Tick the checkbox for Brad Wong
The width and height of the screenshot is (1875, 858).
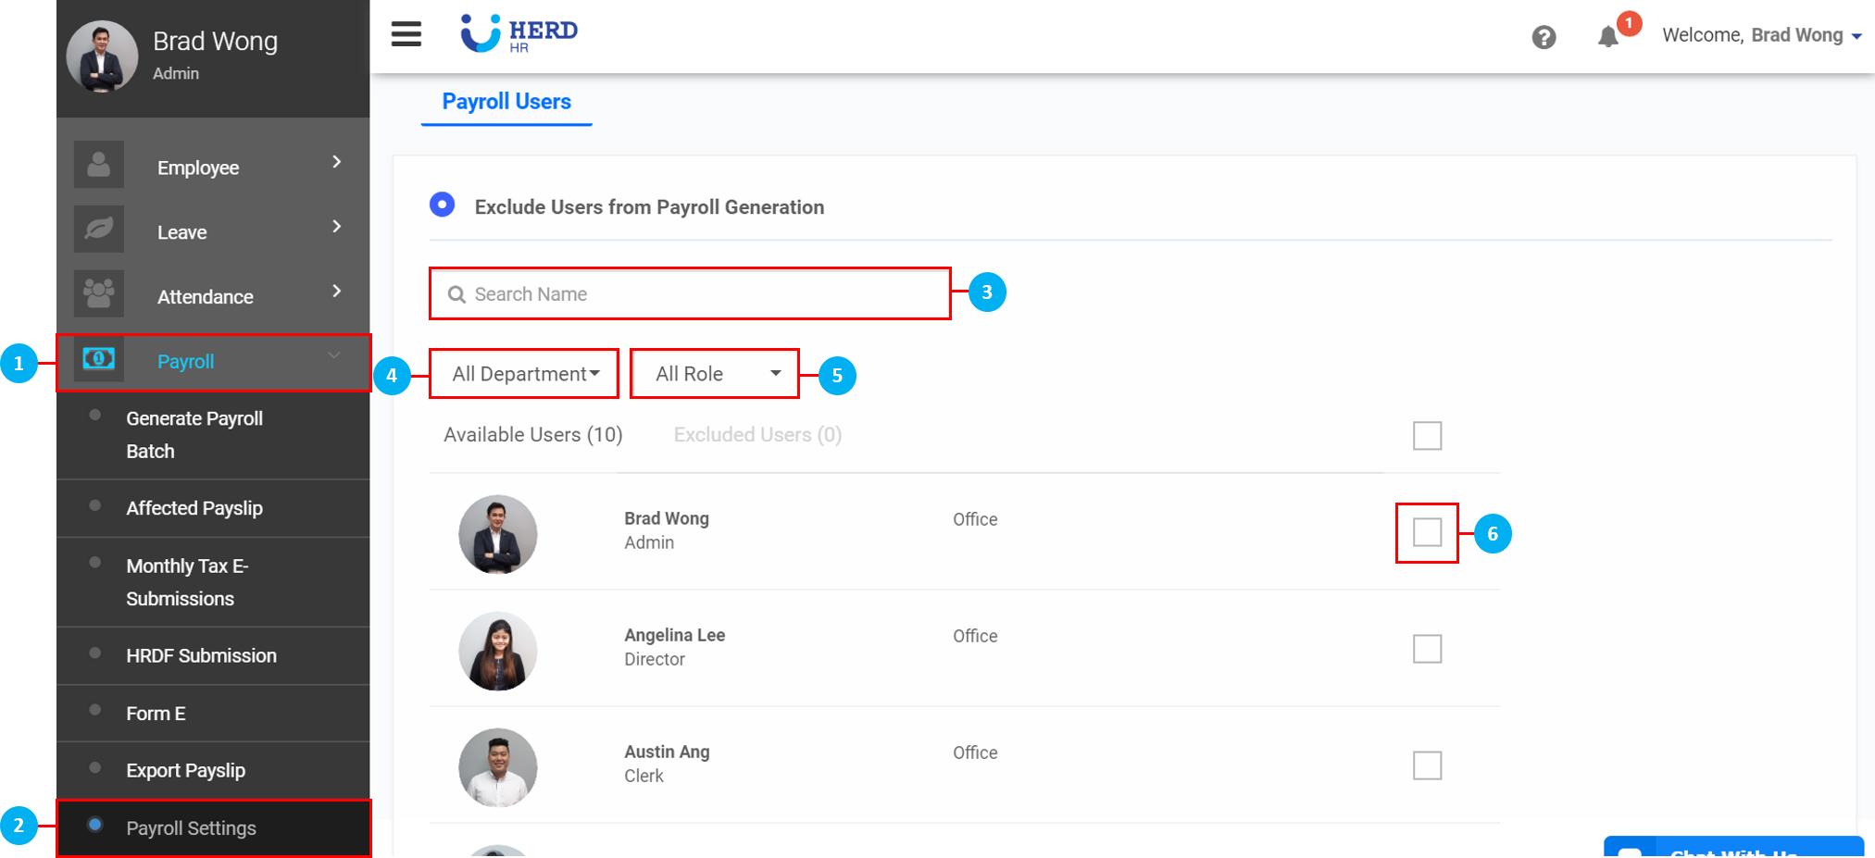click(1427, 532)
